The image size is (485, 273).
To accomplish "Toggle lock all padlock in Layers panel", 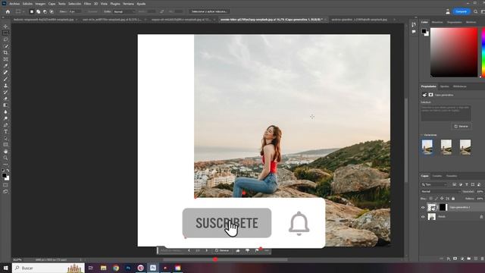I will point(453,199).
